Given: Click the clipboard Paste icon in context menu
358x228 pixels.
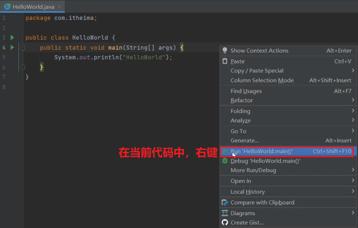Looking at the screenshot, I should [225, 61].
